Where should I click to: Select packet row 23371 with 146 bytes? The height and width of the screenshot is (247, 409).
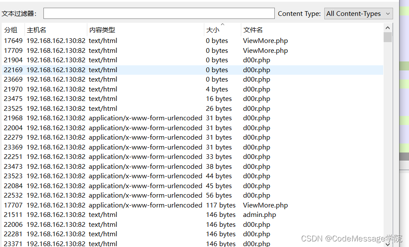[193, 244]
